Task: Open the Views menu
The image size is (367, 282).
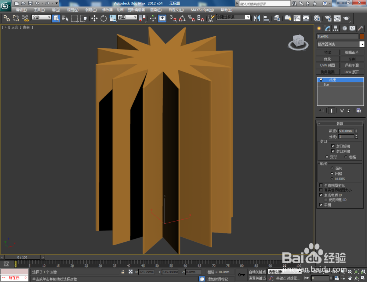Action: [x=73, y=10]
